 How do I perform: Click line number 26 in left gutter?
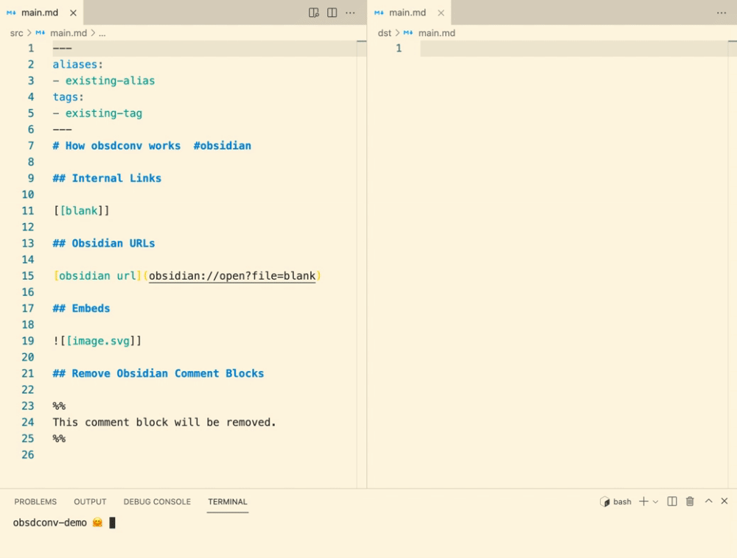click(28, 455)
